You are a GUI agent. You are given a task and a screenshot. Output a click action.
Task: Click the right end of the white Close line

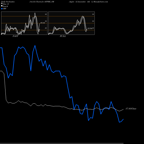tap(123, 109)
